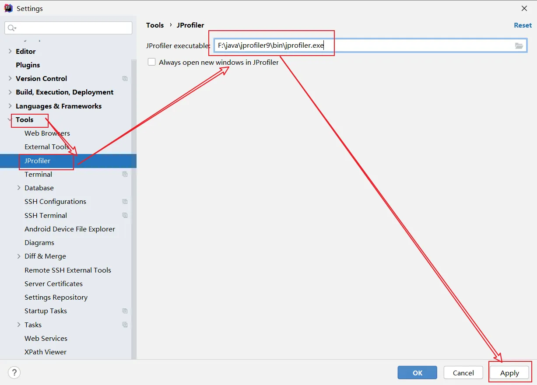Click project-level icon next to Startup Tasks
The image size is (537, 385).
[x=125, y=311]
